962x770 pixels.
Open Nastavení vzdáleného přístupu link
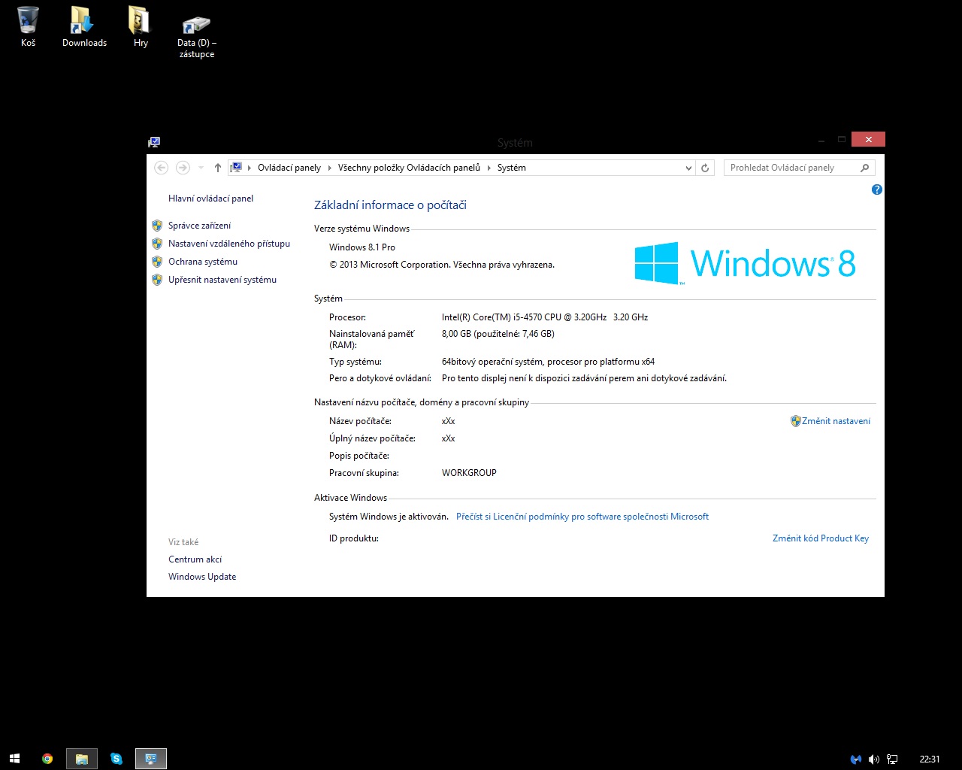[228, 244]
